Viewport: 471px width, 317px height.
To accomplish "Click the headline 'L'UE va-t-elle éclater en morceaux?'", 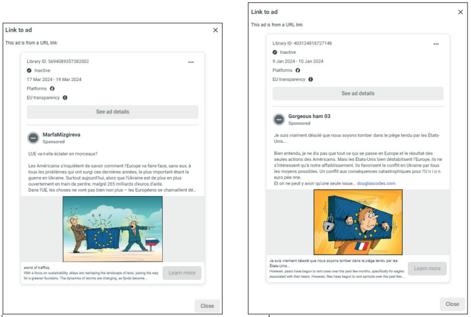I will [x=63, y=154].
